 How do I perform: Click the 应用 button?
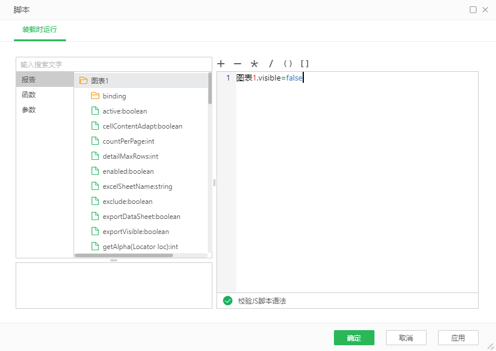click(458, 338)
